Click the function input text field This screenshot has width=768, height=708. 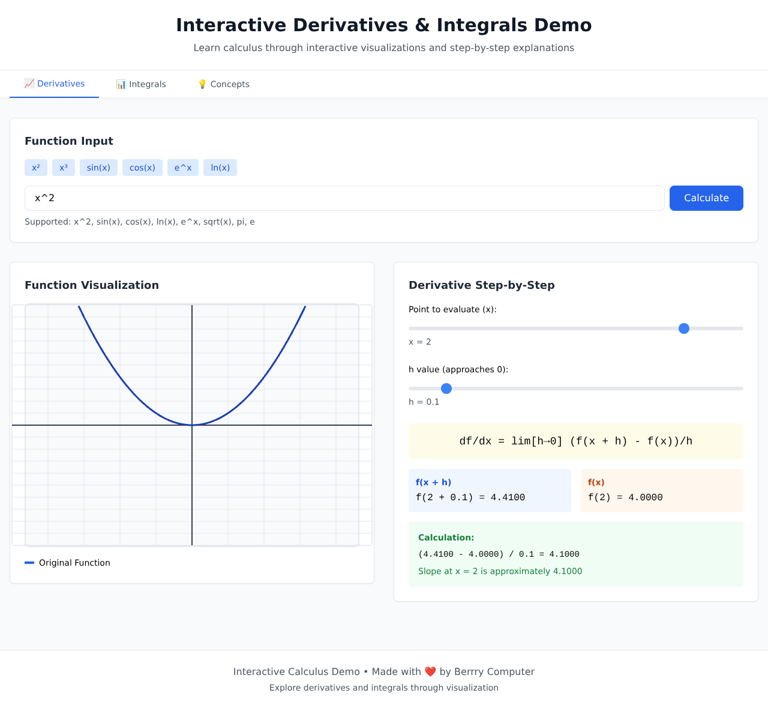pos(344,198)
